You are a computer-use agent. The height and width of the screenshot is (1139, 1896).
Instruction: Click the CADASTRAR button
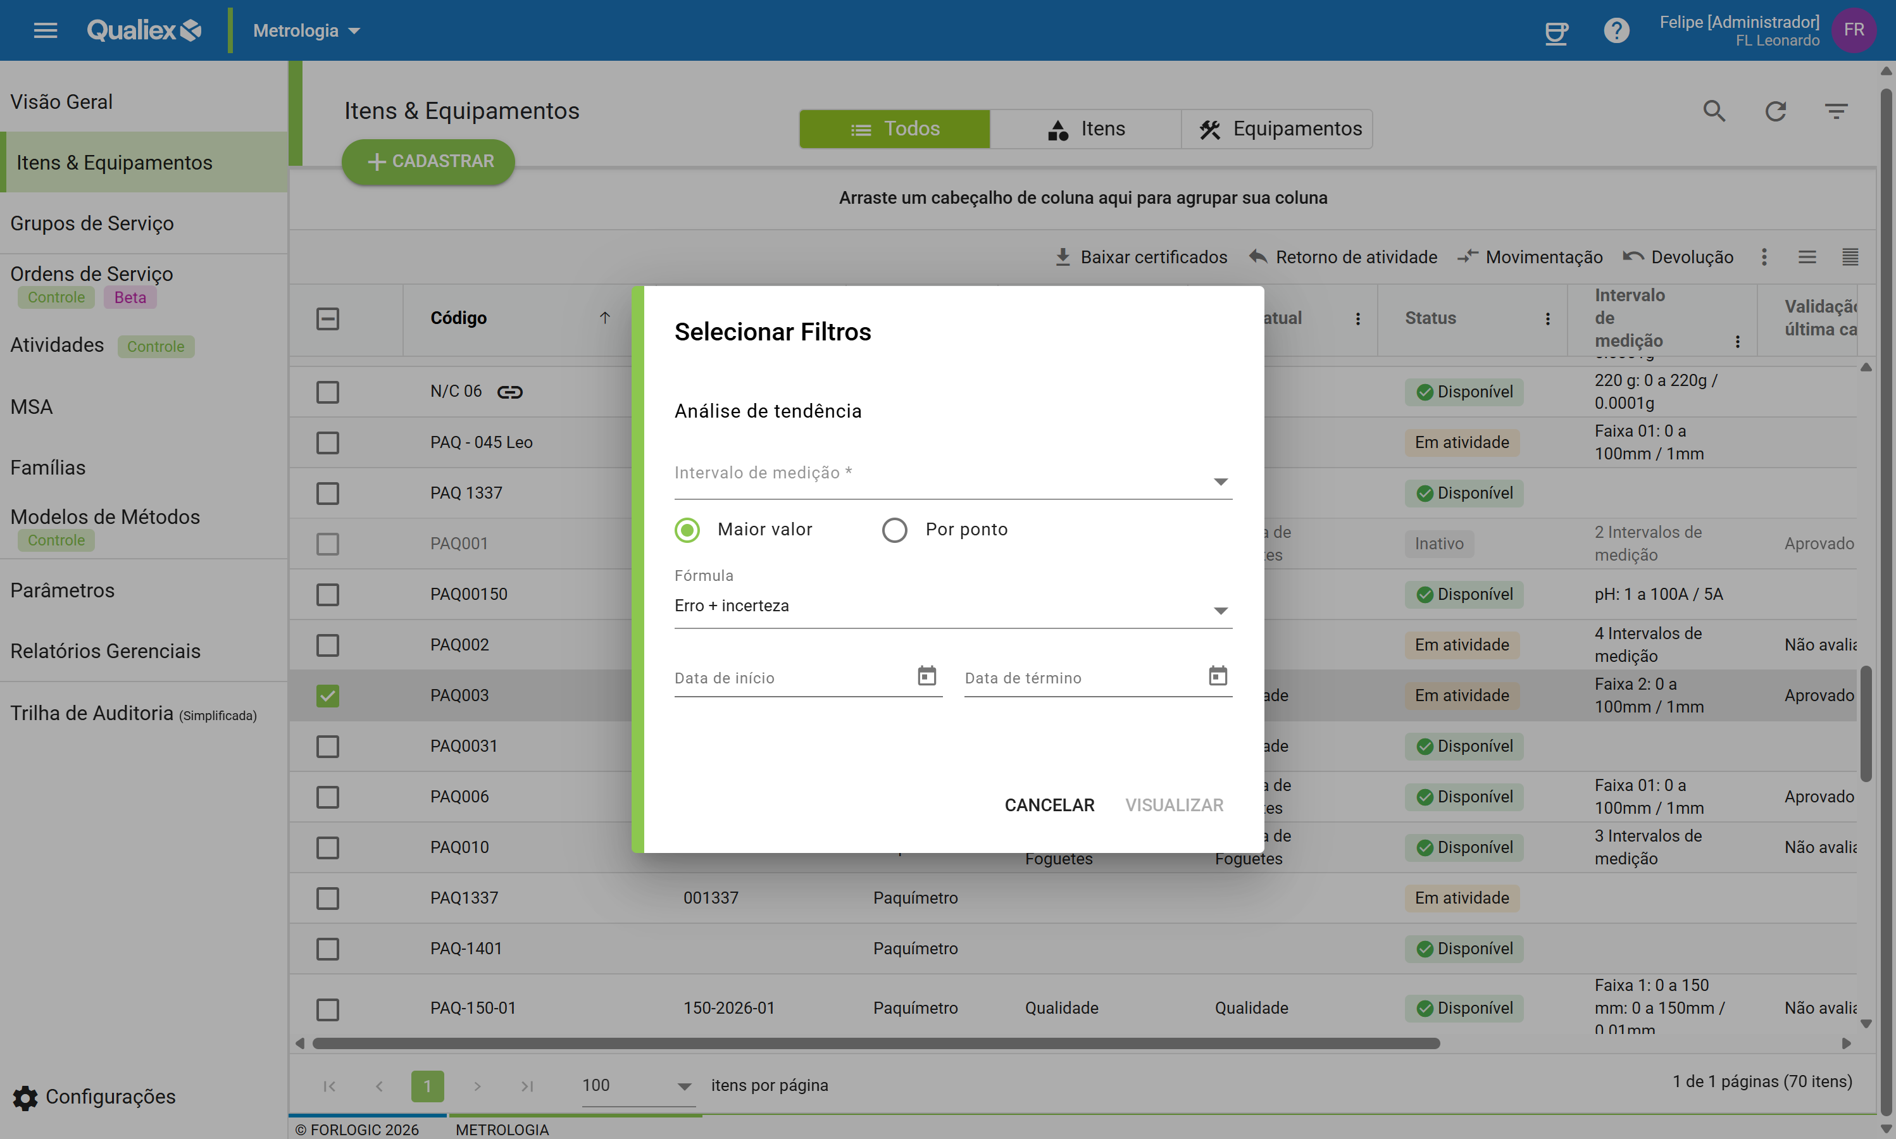point(428,162)
